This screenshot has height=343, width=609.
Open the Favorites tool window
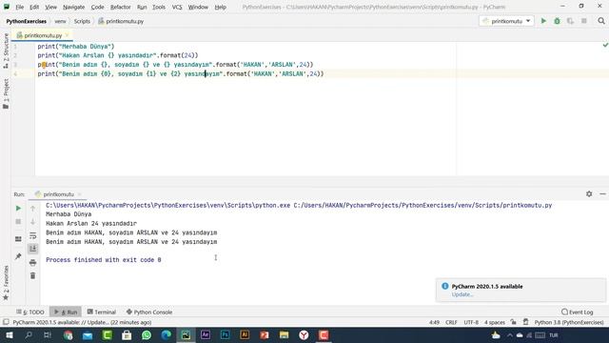(6, 283)
